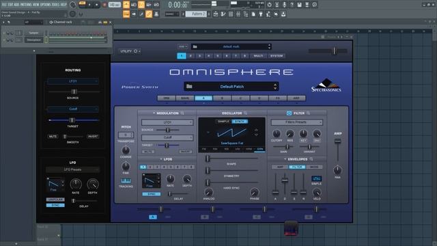The width and height of the screenshot is (437, 246).
Task: Open the OPTIONS menu
Action: (x=46, y=5)
